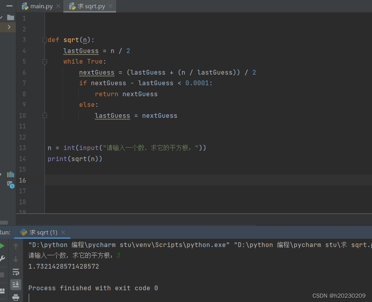The height and width of the screenshot is (302, 372).
Task: Click the 'return nextGuess' statement
Action: pyautogui.click(x=126, y=94)
